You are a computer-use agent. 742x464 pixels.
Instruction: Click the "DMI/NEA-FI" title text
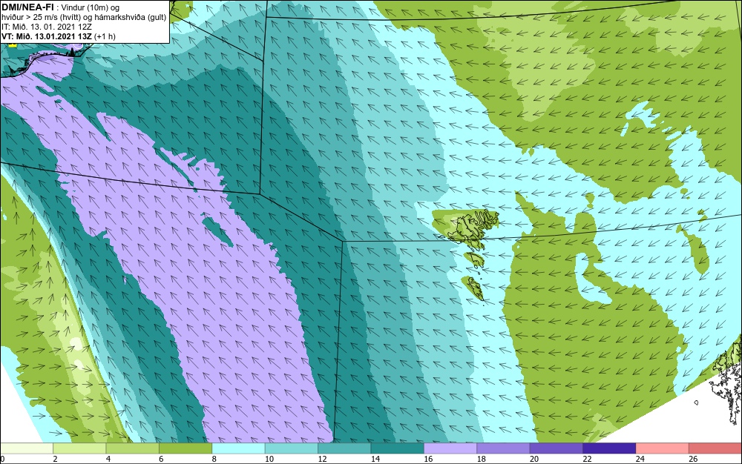pos(27,7)
